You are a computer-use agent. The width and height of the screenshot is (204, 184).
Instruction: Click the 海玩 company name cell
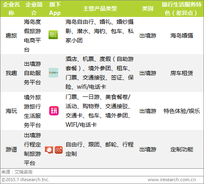coord(11,111)
